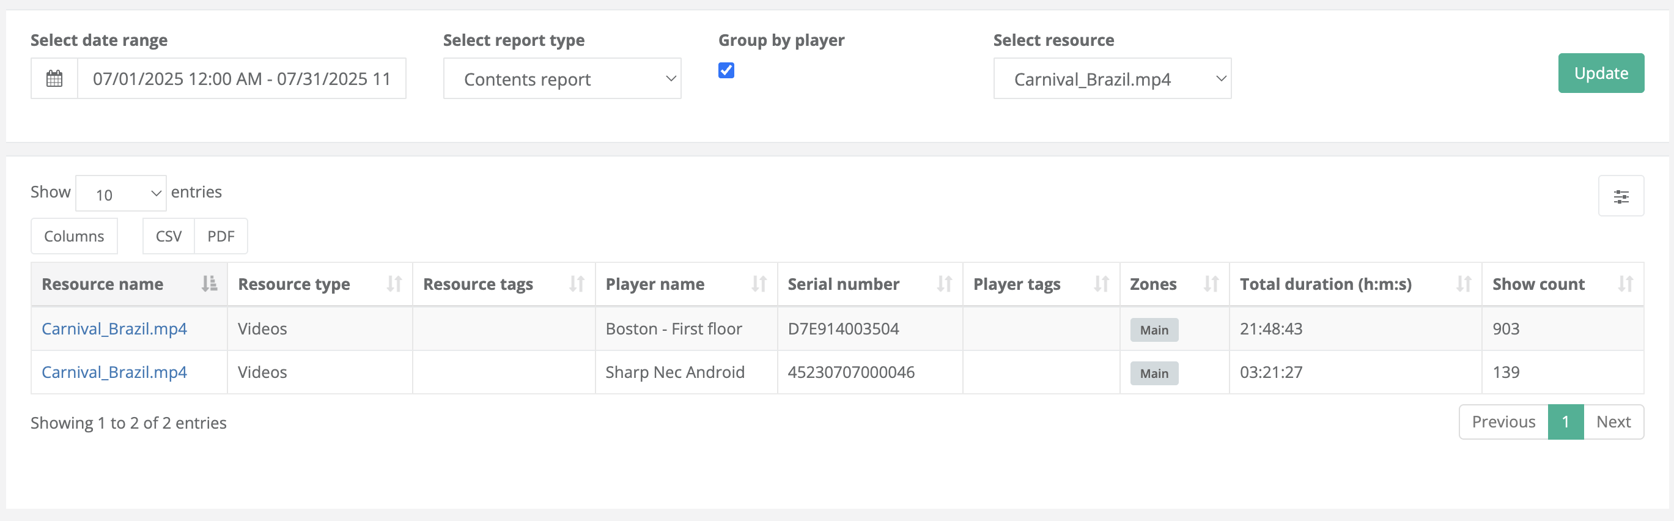Open the Select report type dropdown

click(561, 79)
